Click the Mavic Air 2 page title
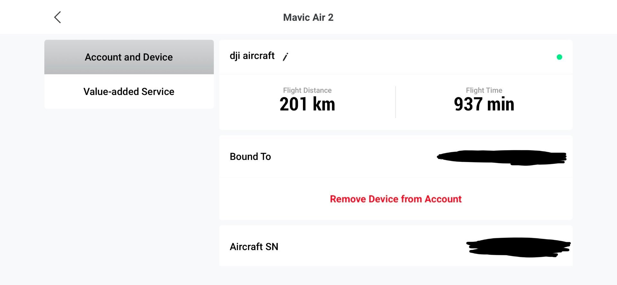617x285 pixels. click(308, 17)
